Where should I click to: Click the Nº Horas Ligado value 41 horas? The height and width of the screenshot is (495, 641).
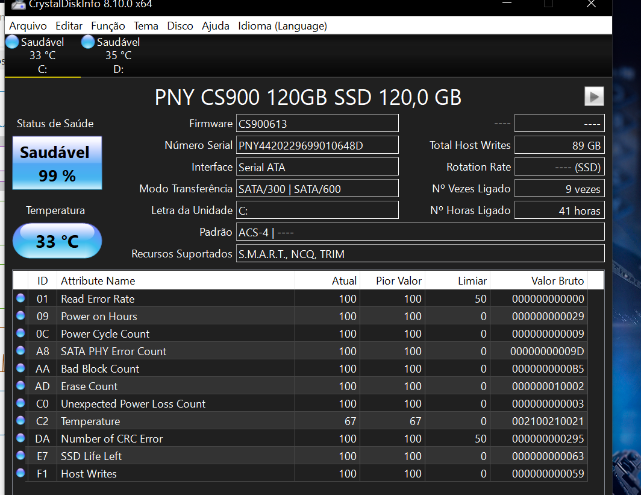[x=559, y=210]
